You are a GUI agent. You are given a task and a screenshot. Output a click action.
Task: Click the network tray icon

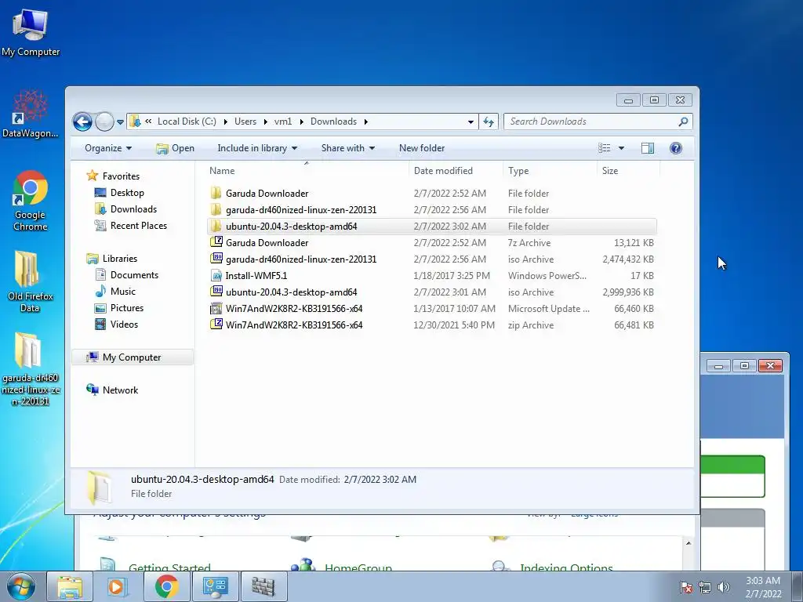tap(705, 587)
